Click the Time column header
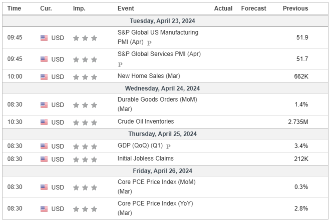Screen dimensions: 331x221 pos(14,8)
